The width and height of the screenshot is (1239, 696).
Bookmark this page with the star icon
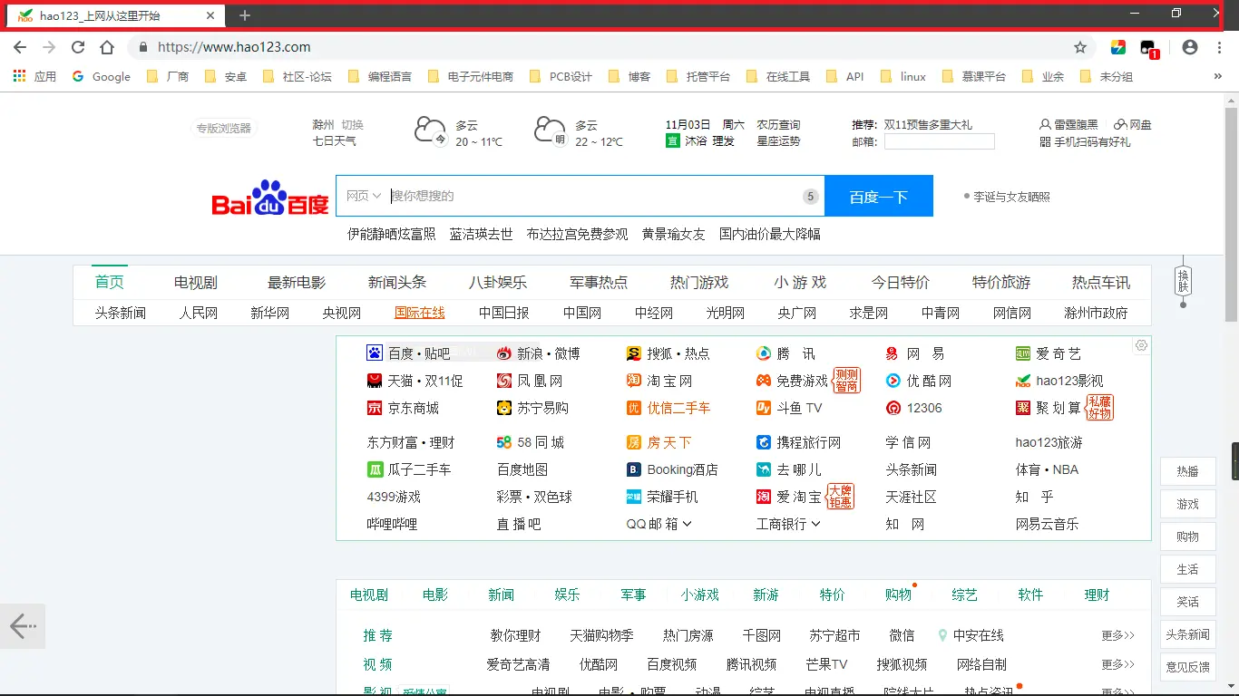[x=1080, y=47]
